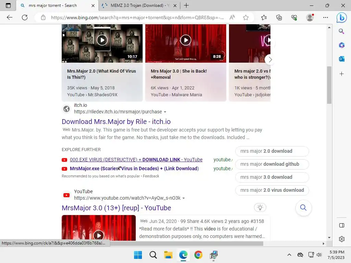Screen dimensions: 351x263
Task: Open Outlook in the sidebar
Action: [x=341, y=59]
